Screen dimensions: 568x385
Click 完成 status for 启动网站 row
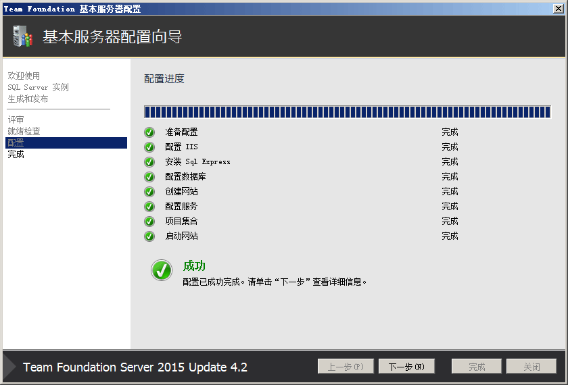(x=450, y=236)
